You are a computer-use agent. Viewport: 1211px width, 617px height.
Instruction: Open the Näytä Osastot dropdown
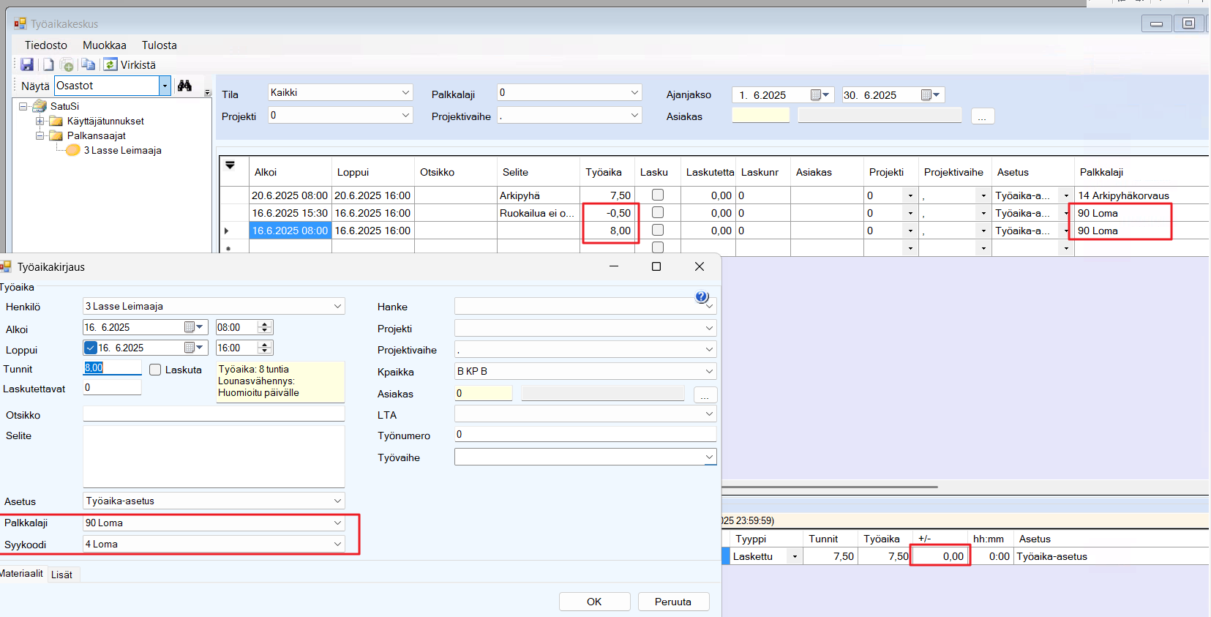(165, 86)
